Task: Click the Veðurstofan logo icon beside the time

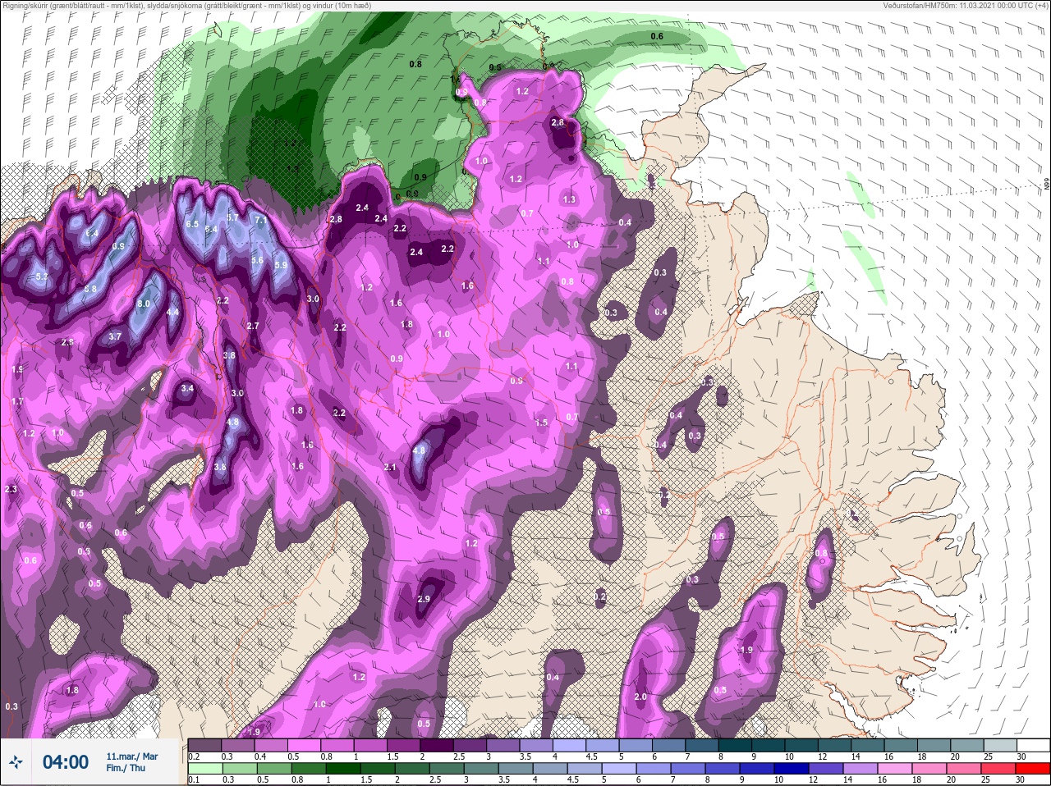Action: point(17,763)
